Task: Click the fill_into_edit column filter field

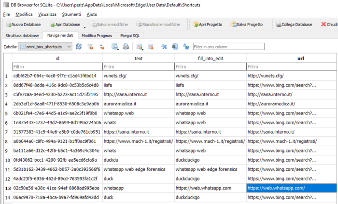Action: tap(211, 67)
